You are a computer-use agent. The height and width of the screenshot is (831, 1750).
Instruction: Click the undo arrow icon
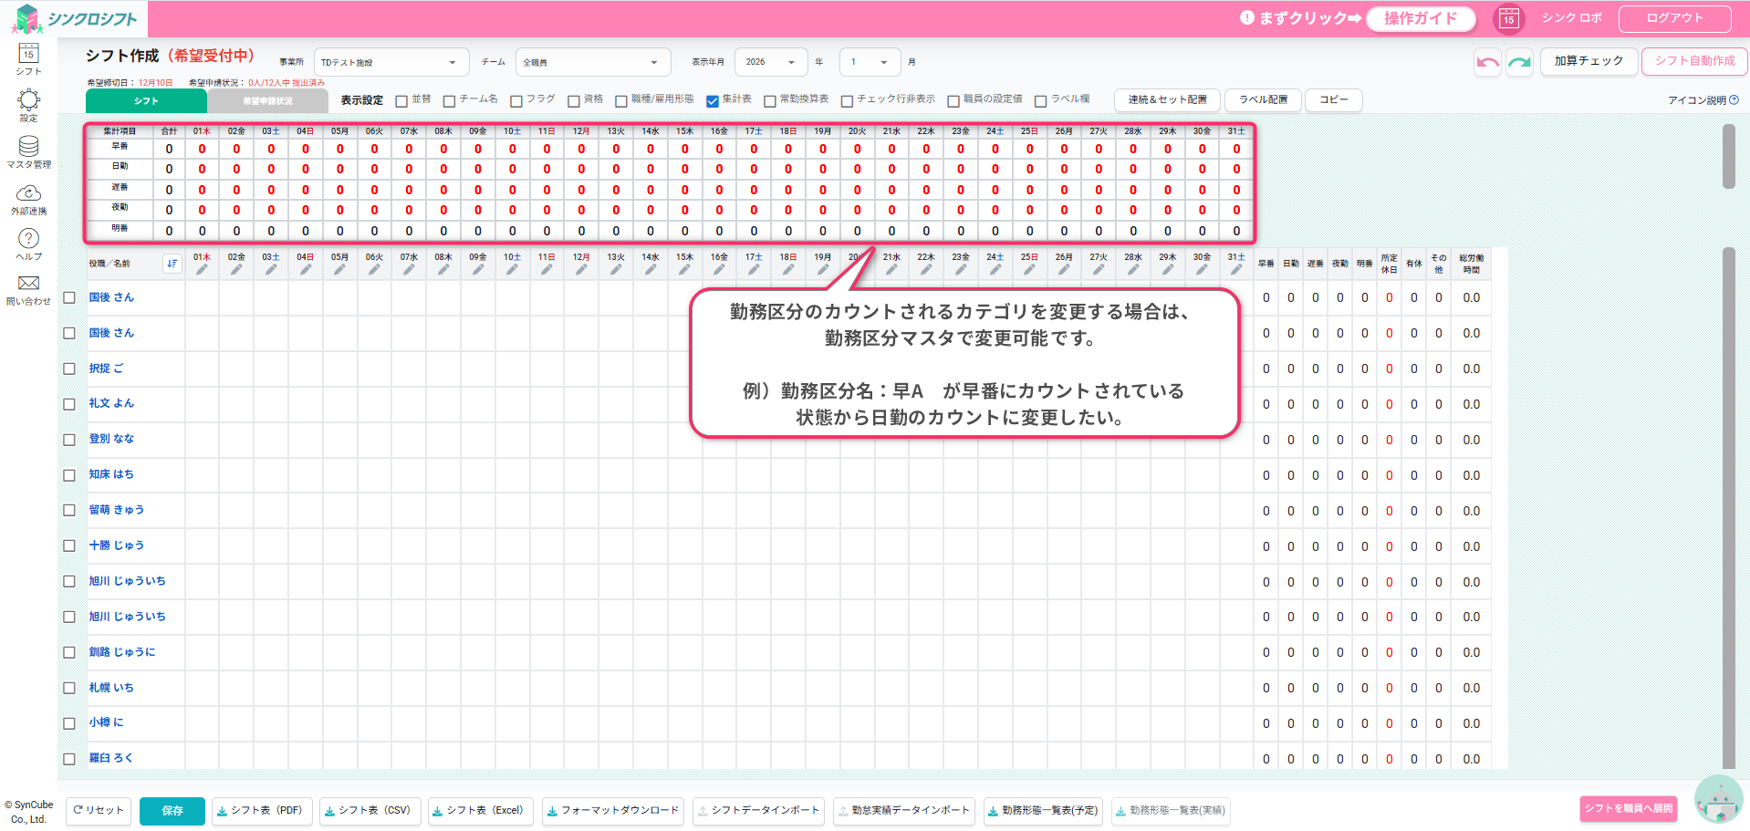coord(1487,62)
